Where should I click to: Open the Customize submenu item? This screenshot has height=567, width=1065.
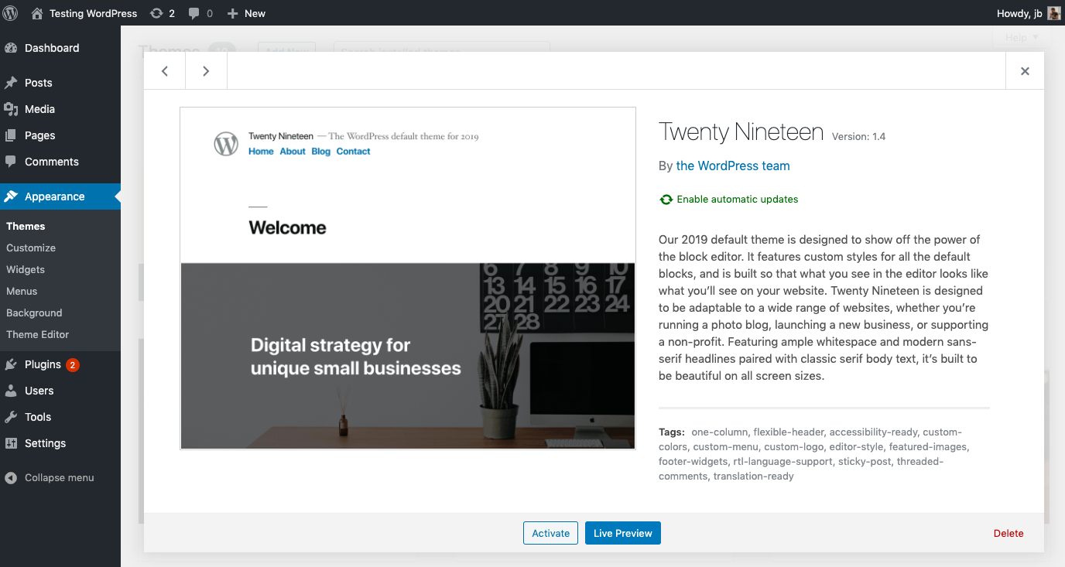31,248
